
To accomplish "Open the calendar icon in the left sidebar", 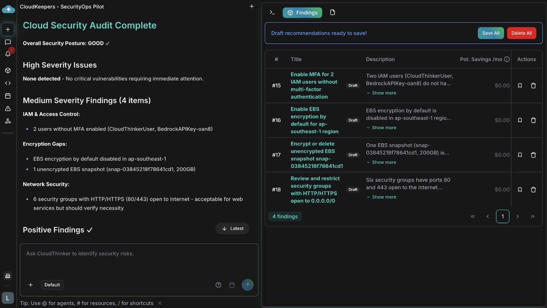I will (x=8, y=96).
